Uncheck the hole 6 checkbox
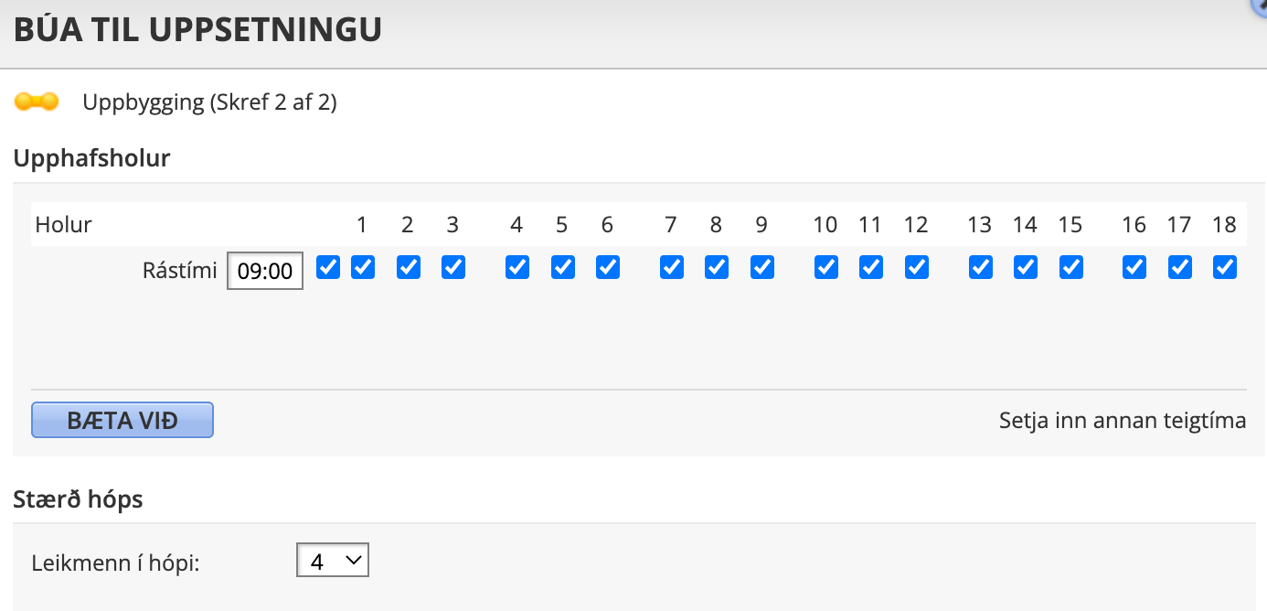The image size is (1267, 611). [x=608, y=267]
